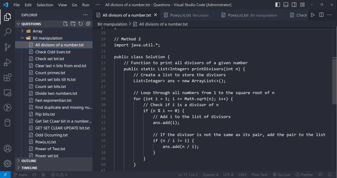
Task: Synchronize changes in status bar
Action: pos(34,175)
